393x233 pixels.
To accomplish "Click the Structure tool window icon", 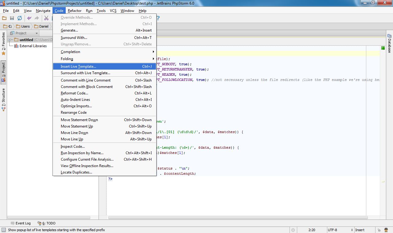I will point(4,109).
